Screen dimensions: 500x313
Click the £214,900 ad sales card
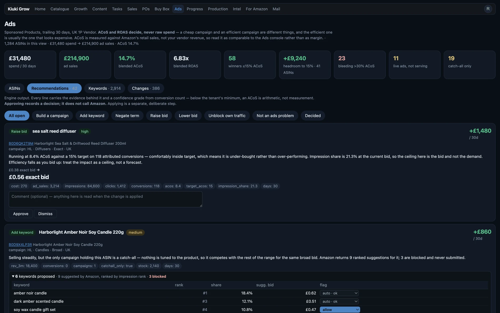[85, 65]
